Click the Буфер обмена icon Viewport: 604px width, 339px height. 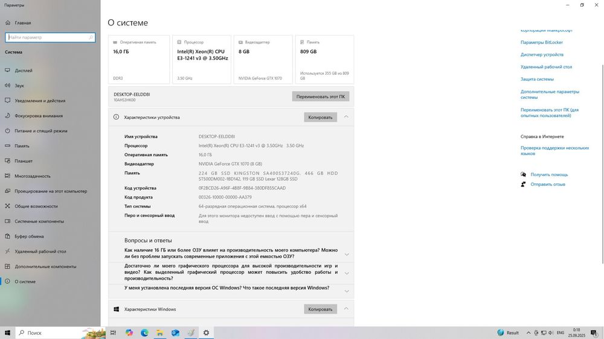click(7, 236)
